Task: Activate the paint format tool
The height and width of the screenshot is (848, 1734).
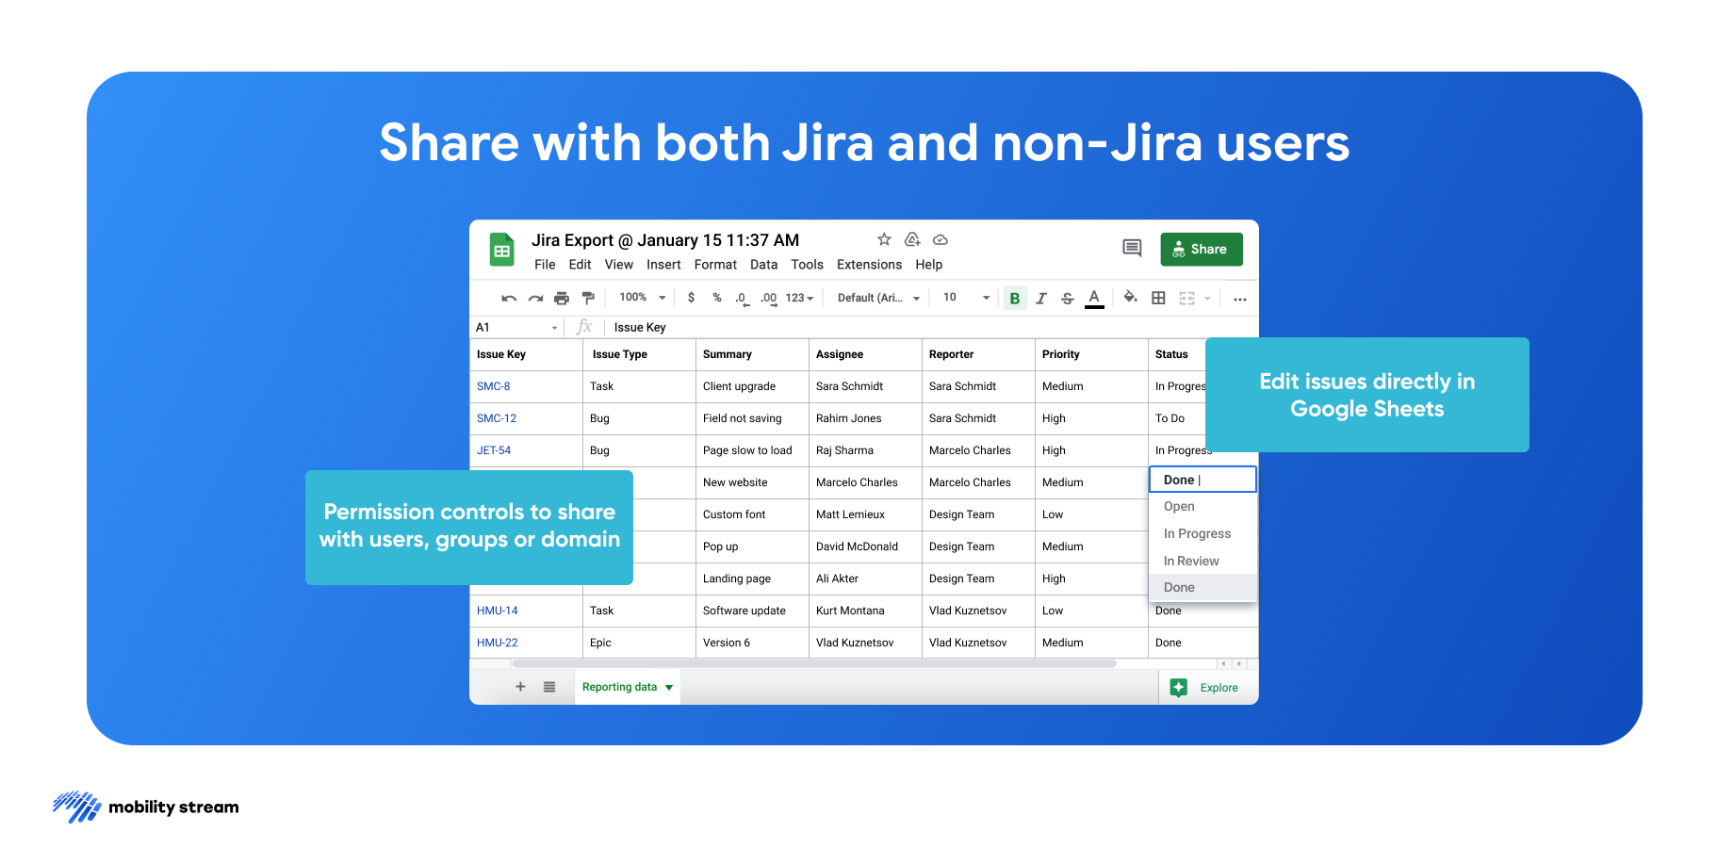Action: pyautogui.click(x=588, y=298)
